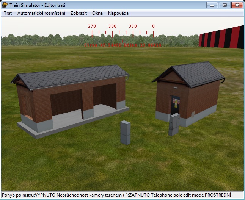
Task: Click the red-black striped barrier object
Action: 221,37
